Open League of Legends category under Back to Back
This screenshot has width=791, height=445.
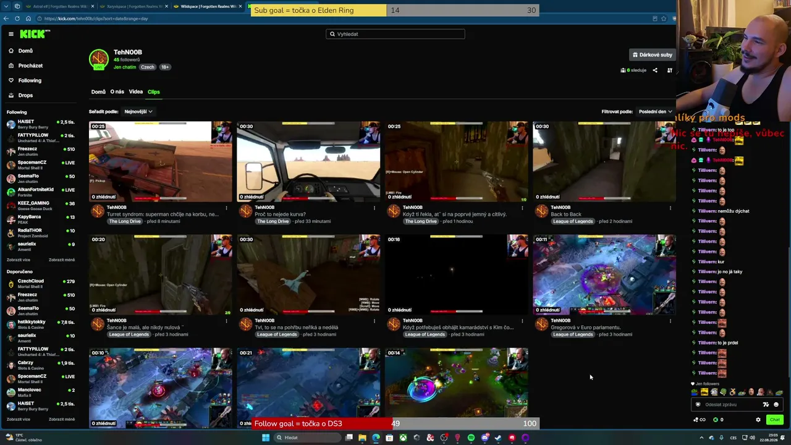pos(573,221)
